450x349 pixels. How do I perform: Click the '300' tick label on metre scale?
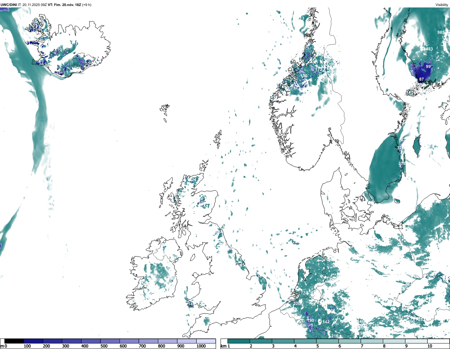pos(65,346)
